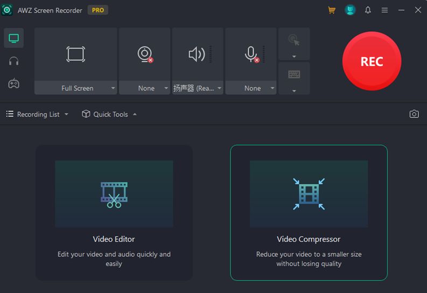Open the hamburger menu
Screen dimensions: 427x293
(x=384, y=10)
